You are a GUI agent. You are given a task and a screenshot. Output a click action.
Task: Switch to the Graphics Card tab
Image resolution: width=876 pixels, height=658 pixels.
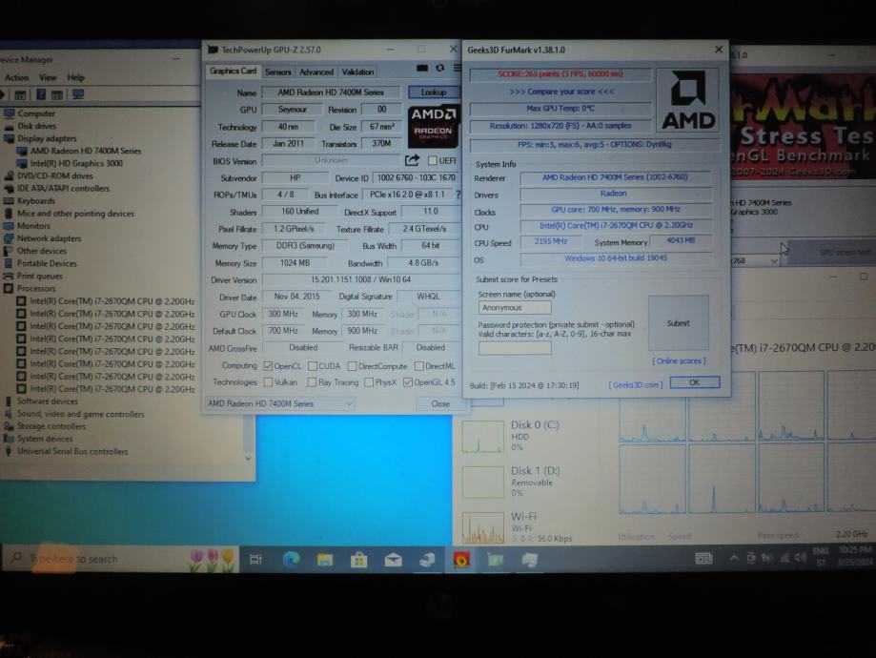[233, 71]
